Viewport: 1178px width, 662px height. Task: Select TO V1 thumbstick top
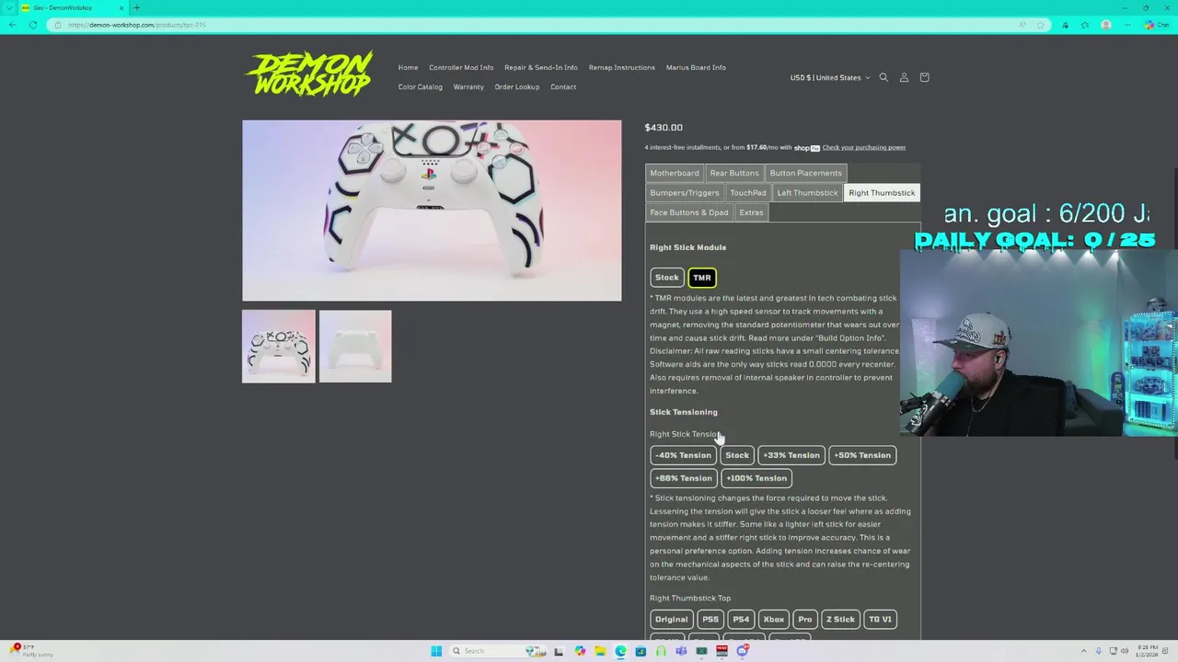[x=880, y=620]
